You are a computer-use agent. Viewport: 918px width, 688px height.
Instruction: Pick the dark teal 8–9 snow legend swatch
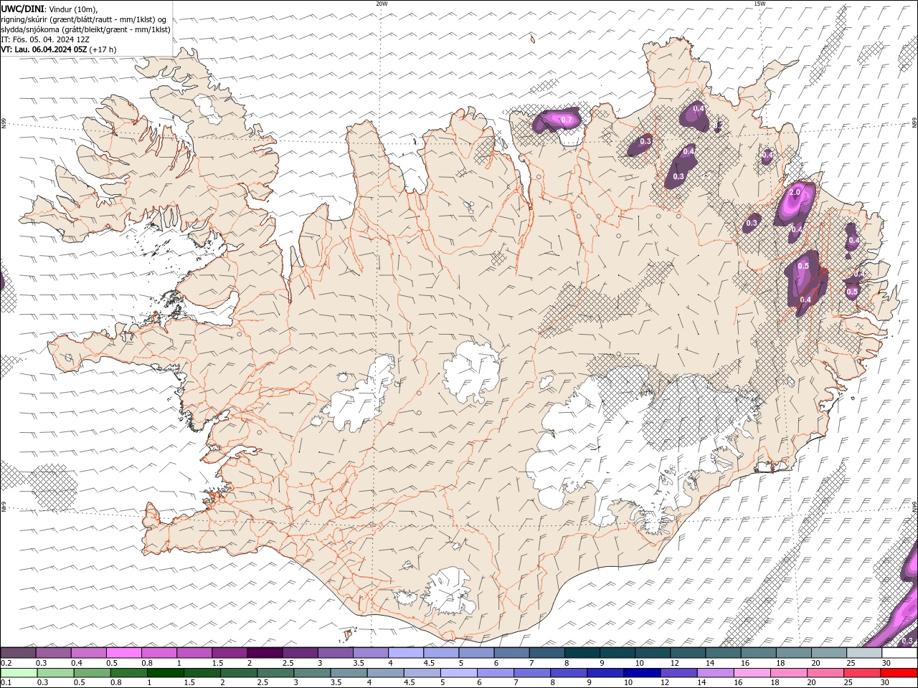coord(582,653)
